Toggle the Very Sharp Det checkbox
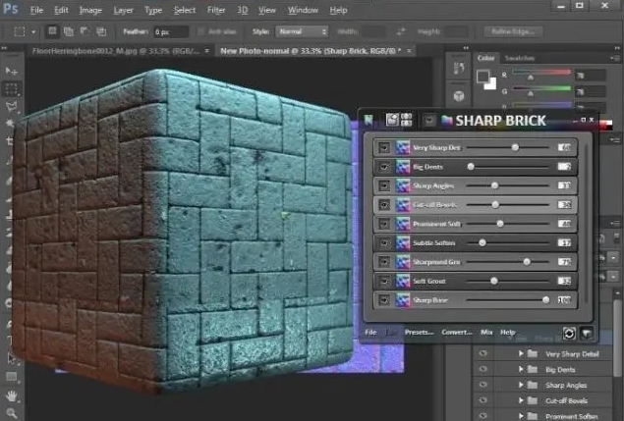Viewport: 624px width, 421px height. tap(384, 147)
